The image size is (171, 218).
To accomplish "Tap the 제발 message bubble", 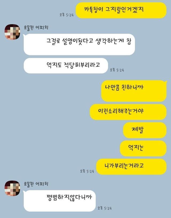I will coord(145,130).
